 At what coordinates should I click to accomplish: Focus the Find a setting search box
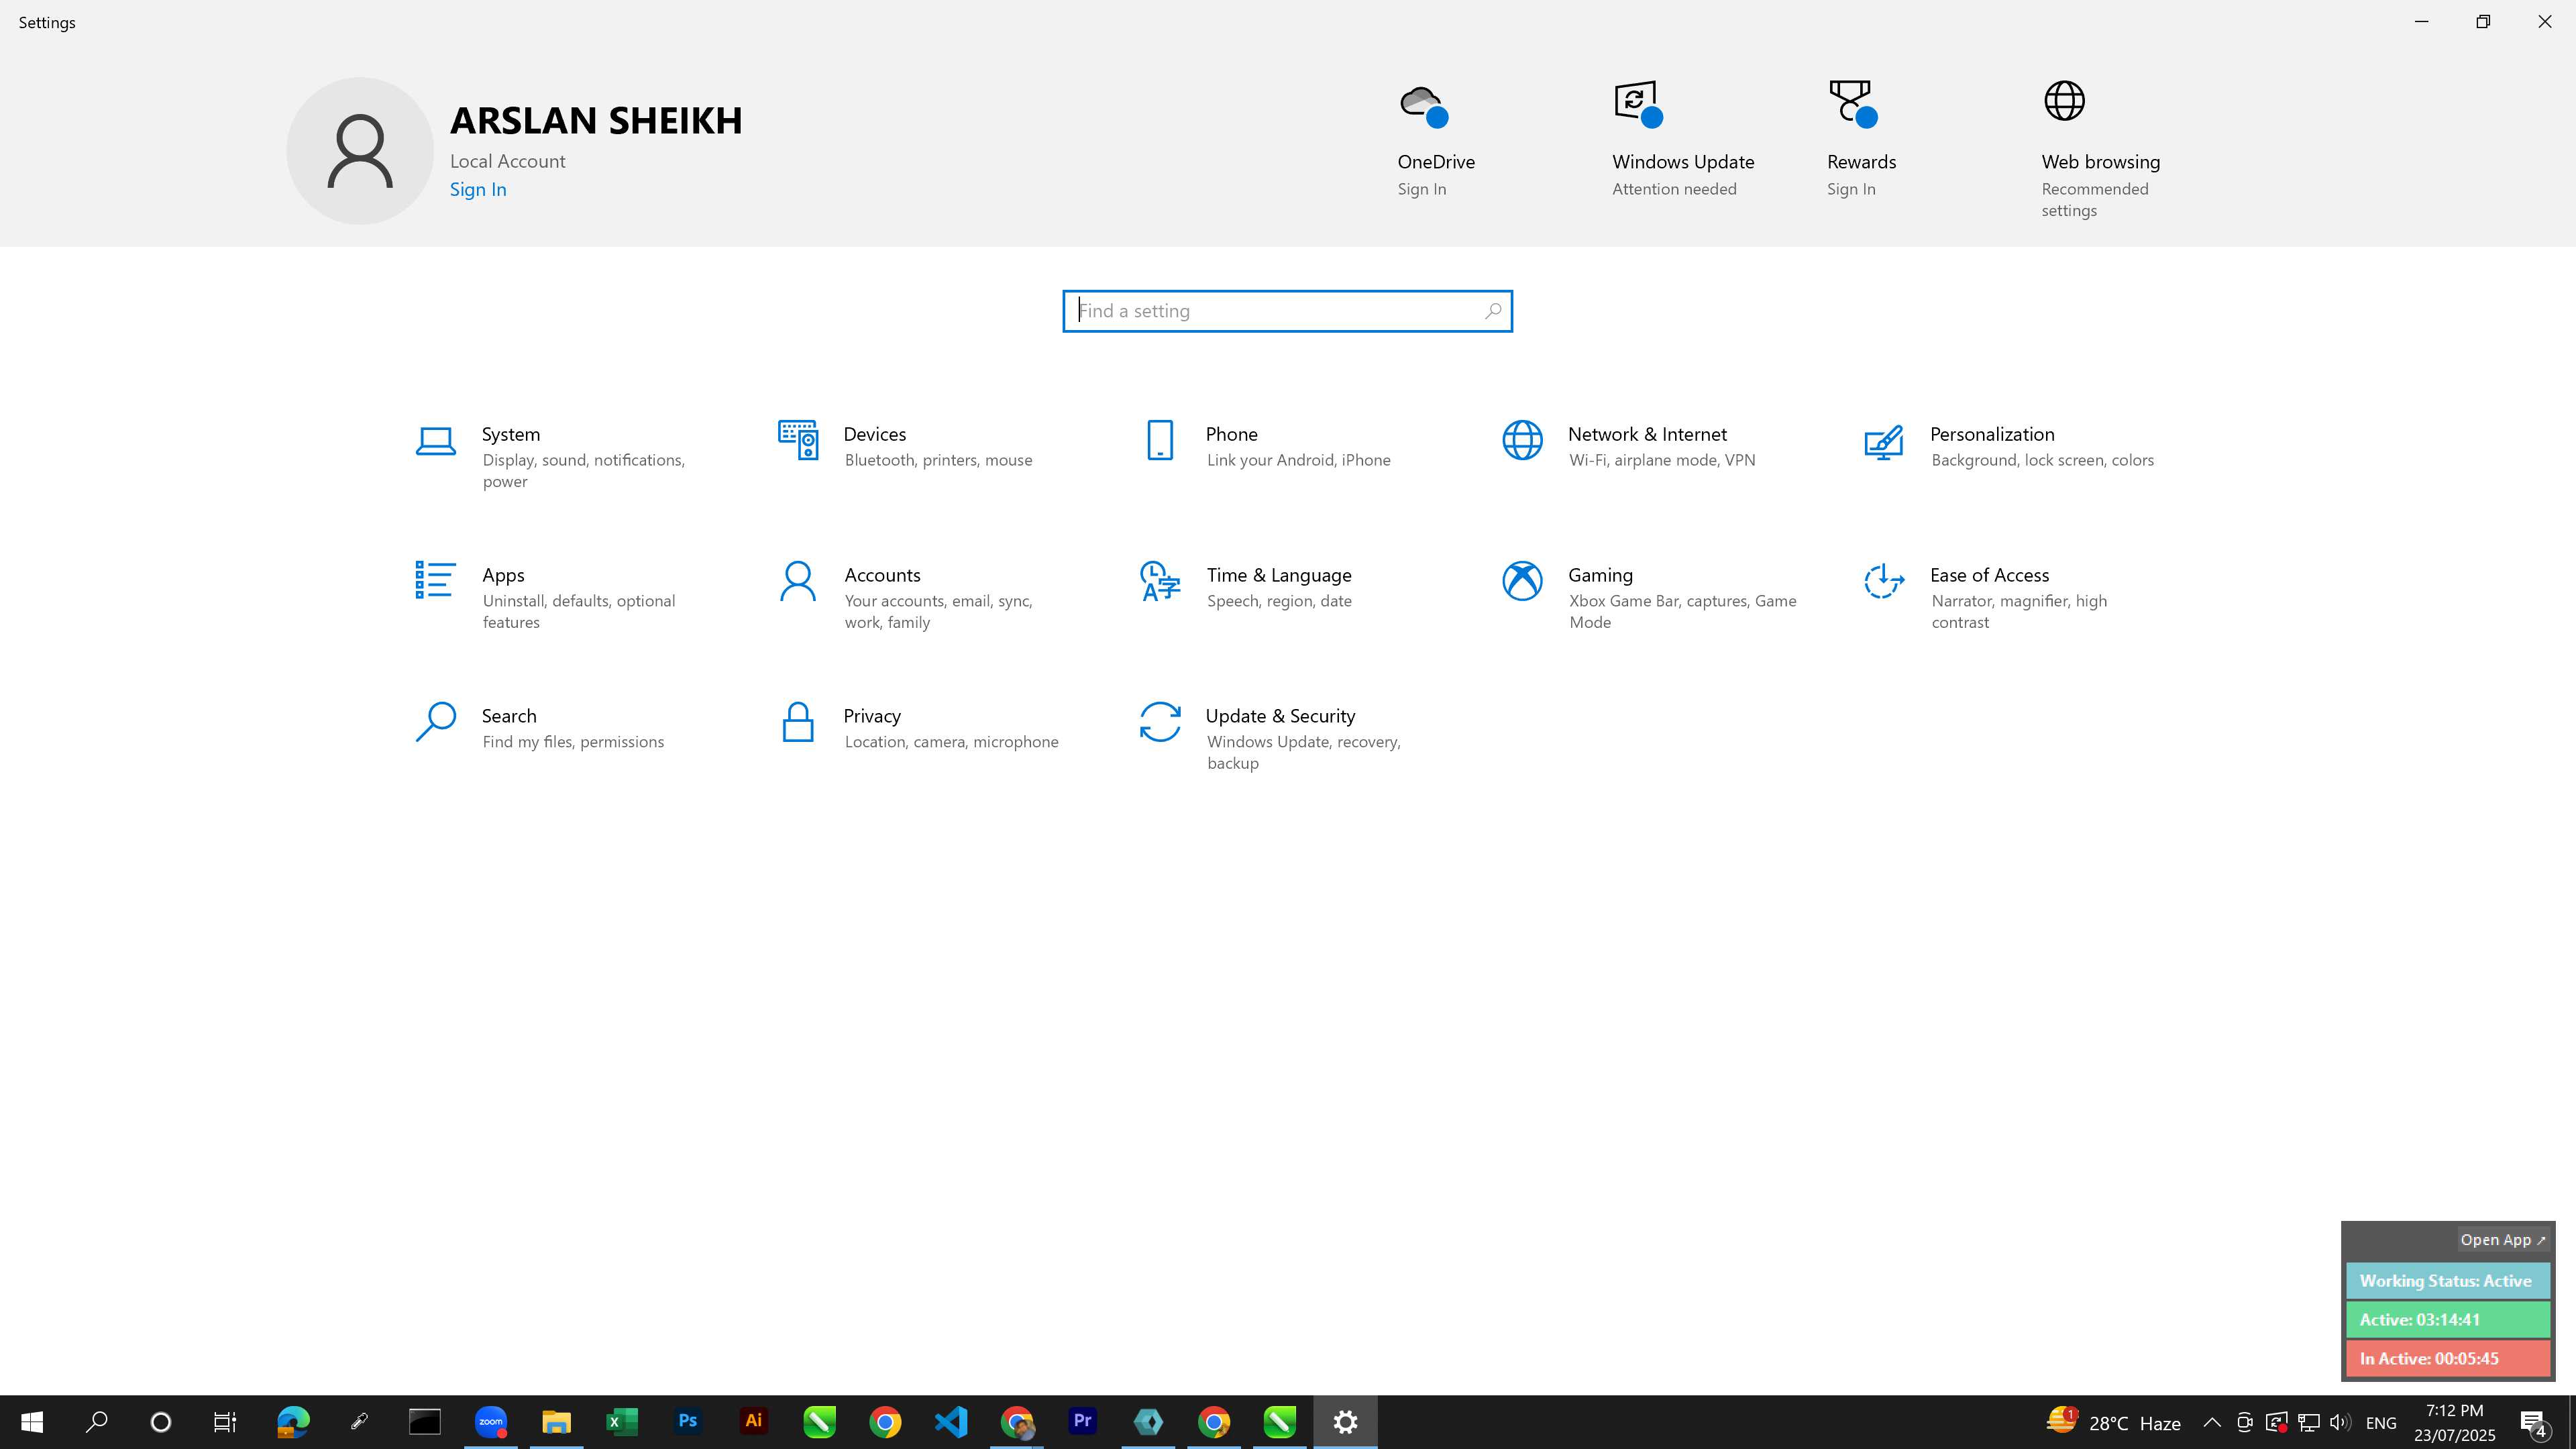tap(1287, 311)
